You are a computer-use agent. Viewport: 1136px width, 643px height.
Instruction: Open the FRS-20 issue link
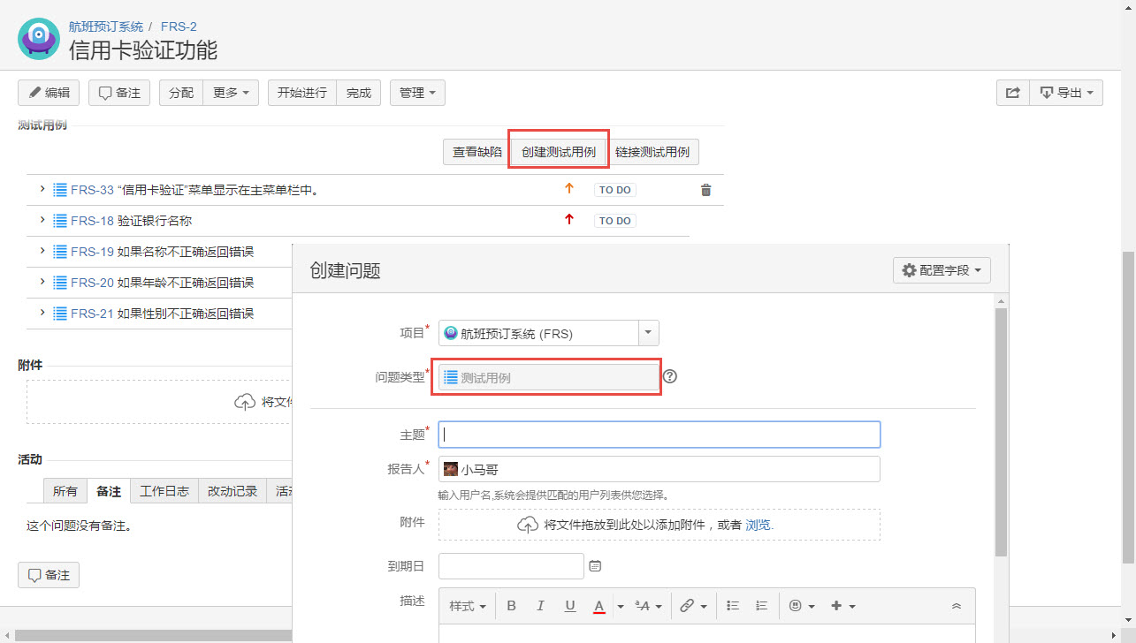tap(93, 283)
